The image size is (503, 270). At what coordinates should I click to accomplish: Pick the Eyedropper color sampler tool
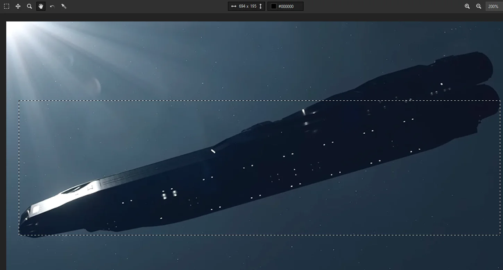click(x=64, y=6)
